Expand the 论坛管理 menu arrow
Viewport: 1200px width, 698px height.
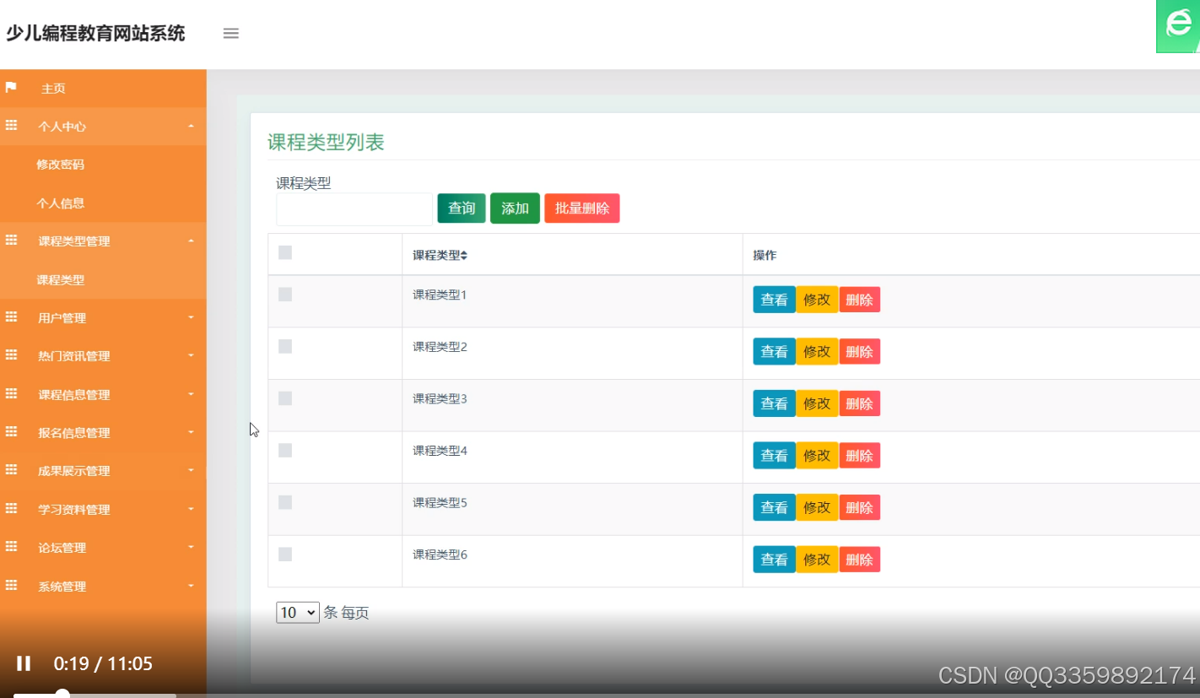pyautogui.click(x=191, y=547)
